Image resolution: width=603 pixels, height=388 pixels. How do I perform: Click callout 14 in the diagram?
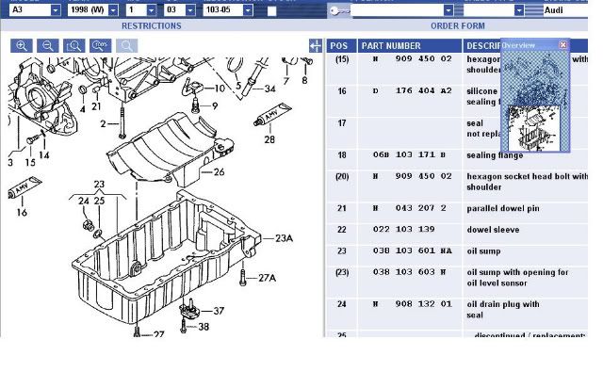(x=44, y=155)
